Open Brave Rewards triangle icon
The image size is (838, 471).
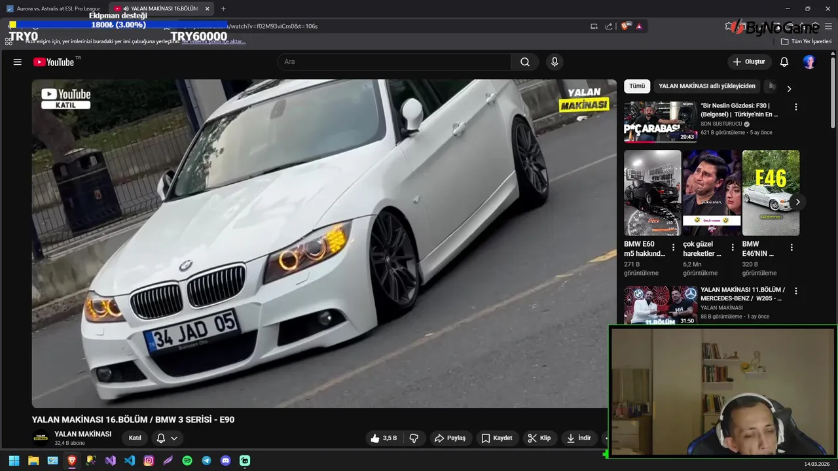click(x=639, y=26)
